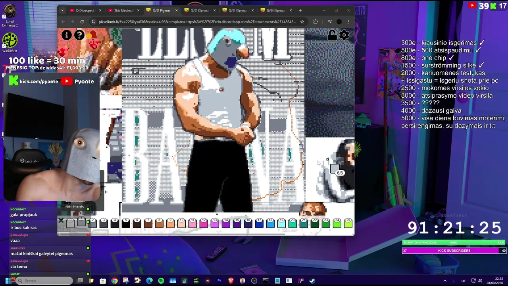The image size is (508, 286).
Task: Open the canvas settings gear
Action: pos(344,35)
